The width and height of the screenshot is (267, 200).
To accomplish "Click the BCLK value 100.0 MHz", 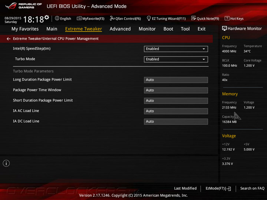I will coord(230,66).
